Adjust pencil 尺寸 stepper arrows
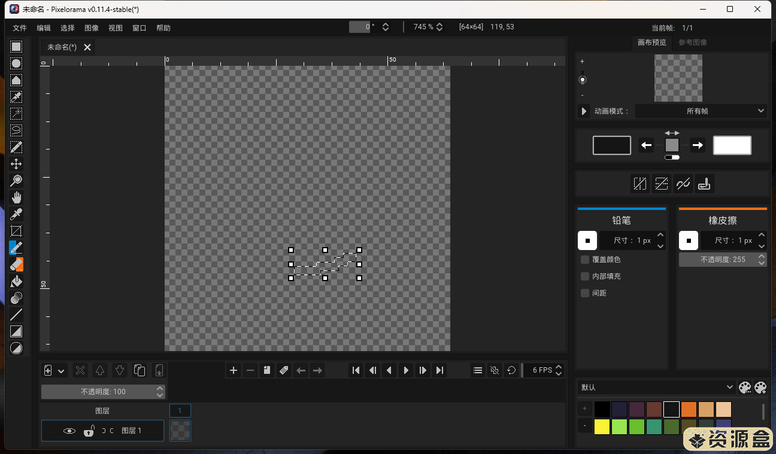This screenshot has width=776, height=454. [660, 240]
